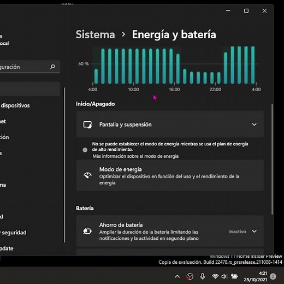Minimize the settings window
The width and height of the screenshot is (284, 284).
tap(228, 11)
